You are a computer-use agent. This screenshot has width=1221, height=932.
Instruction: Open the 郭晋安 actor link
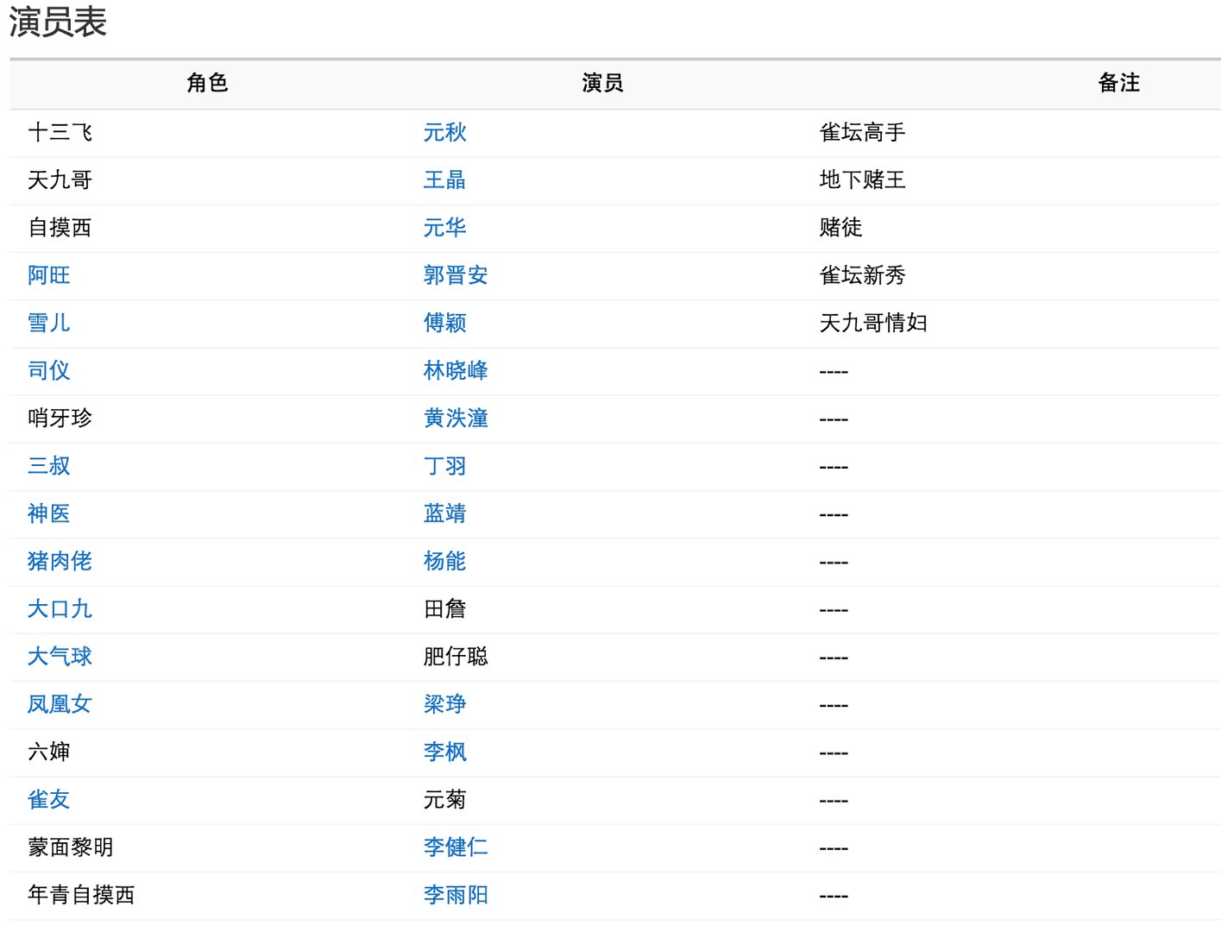point(456,275)
